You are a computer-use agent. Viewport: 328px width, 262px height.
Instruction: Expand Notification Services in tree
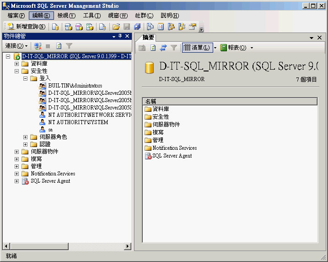(17, 174)
